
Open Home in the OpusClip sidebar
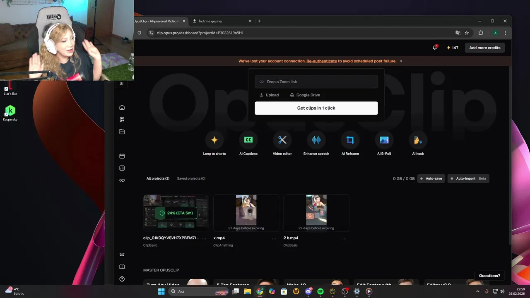tap(122, 108)
